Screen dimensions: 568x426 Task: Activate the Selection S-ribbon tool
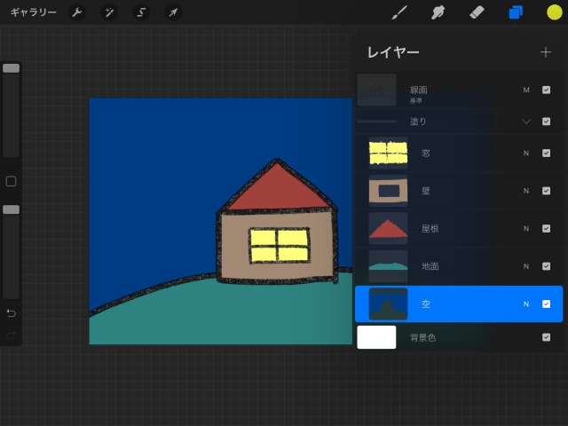[141, 12]
